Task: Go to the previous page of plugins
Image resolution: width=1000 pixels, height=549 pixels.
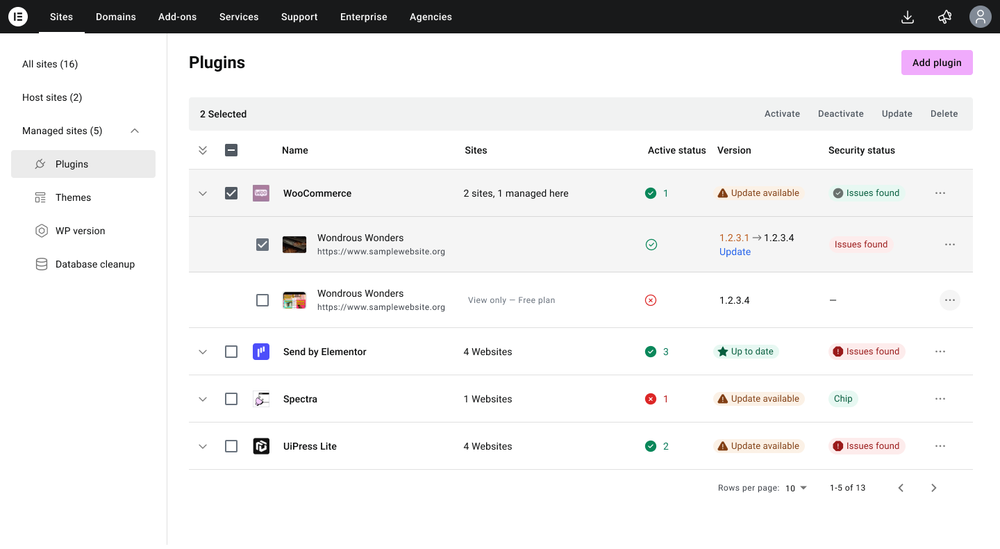Action: tap(901, 488)
